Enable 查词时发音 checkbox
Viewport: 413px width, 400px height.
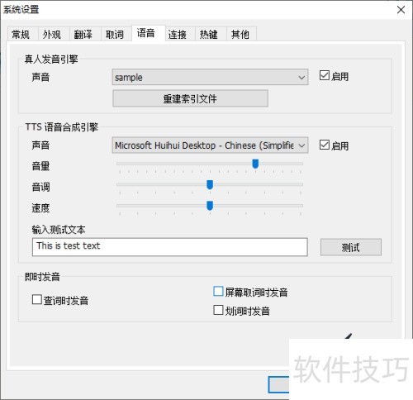tap(37, 299)
